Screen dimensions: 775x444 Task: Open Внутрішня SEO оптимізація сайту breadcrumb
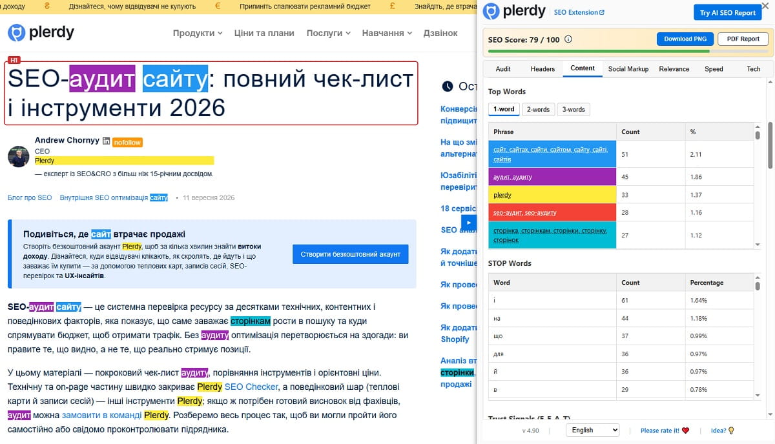point(114,197)
